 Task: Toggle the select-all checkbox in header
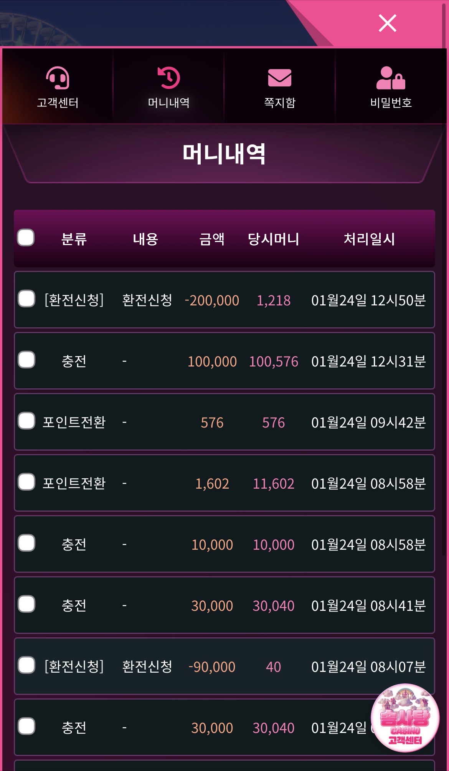click(26, 237)
